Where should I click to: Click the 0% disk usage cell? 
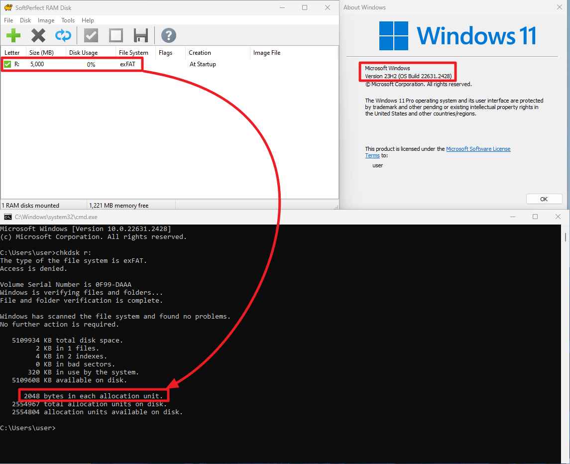[91, 65]
